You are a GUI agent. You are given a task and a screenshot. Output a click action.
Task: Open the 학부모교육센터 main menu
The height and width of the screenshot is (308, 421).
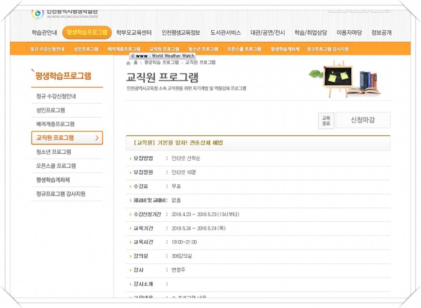pos(134,32)
